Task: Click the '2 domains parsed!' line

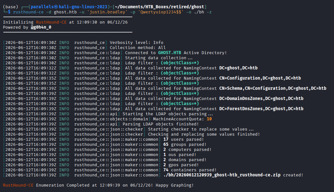Action: (185, 160)
